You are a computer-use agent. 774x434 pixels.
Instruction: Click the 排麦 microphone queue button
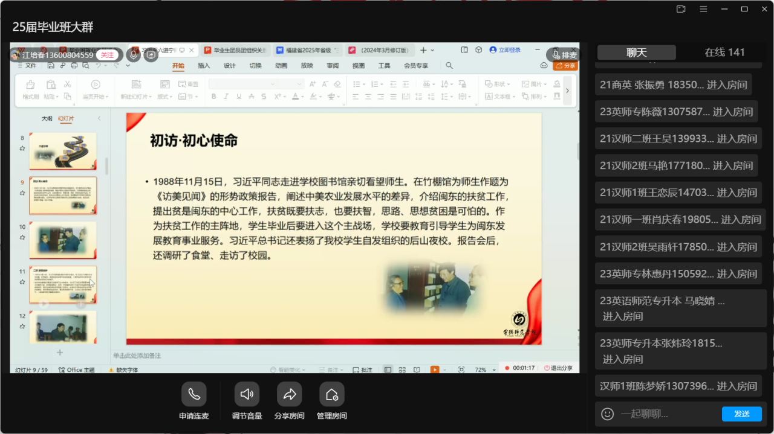click(564, 55)
